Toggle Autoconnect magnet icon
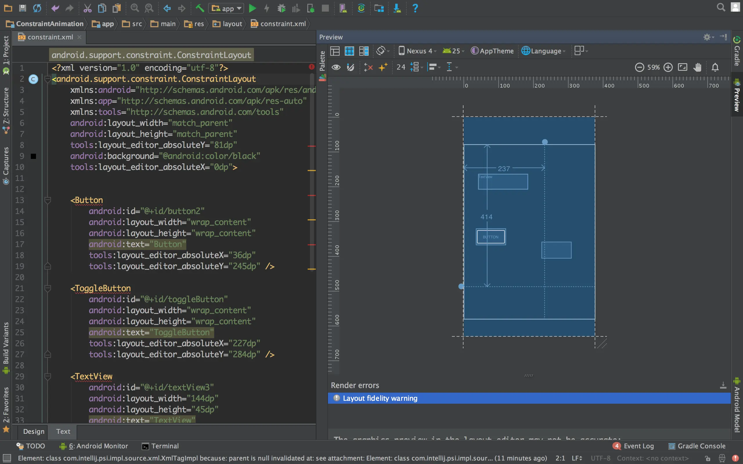743x464 pixels. [350, 67]
